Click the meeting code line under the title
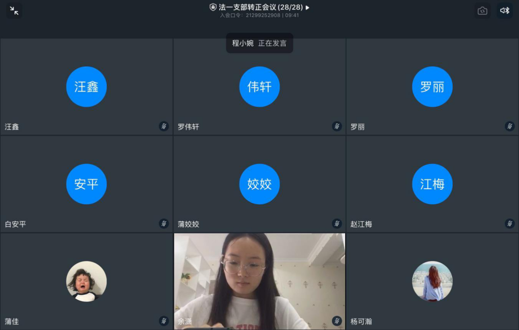Image resolution: width=519 pixels, height=330 pixels. coord(259,15)
